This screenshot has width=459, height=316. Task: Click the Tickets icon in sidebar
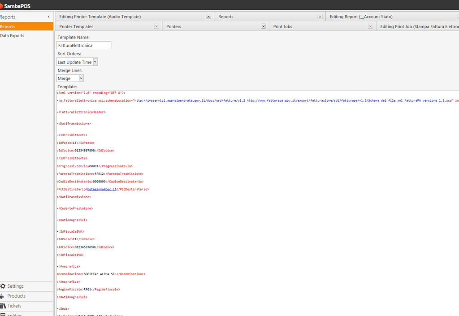(x=3, y=306)
